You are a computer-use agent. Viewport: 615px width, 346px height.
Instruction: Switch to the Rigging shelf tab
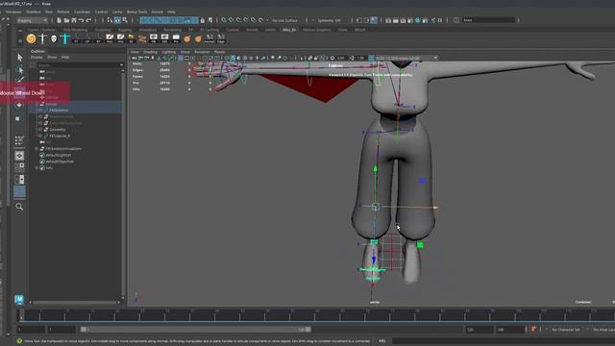click(125, 30)
